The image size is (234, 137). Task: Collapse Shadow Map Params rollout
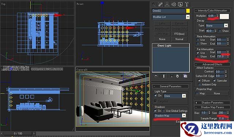coord(212,107)
